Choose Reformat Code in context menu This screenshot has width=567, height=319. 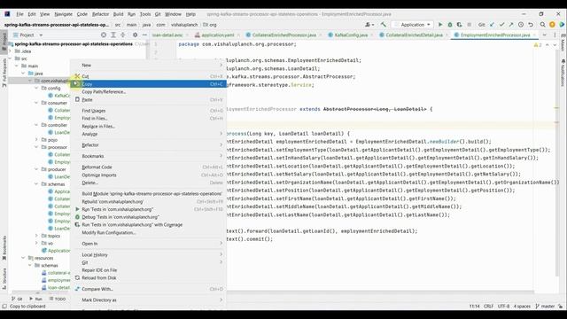click(x=148, y=167)
